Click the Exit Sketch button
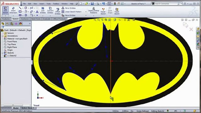Image resolution: width=201 pixels, height=113 pixels. click(5, 10)
